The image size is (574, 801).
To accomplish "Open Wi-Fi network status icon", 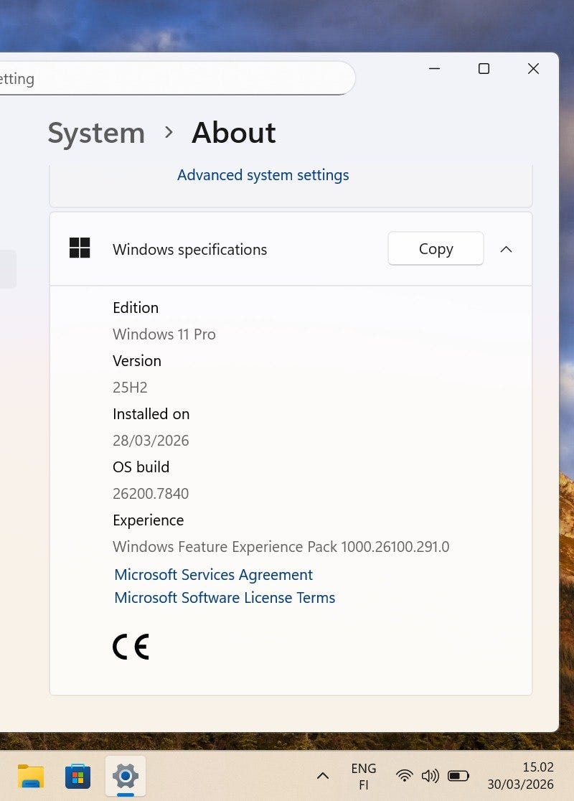I will coord(405,776).
